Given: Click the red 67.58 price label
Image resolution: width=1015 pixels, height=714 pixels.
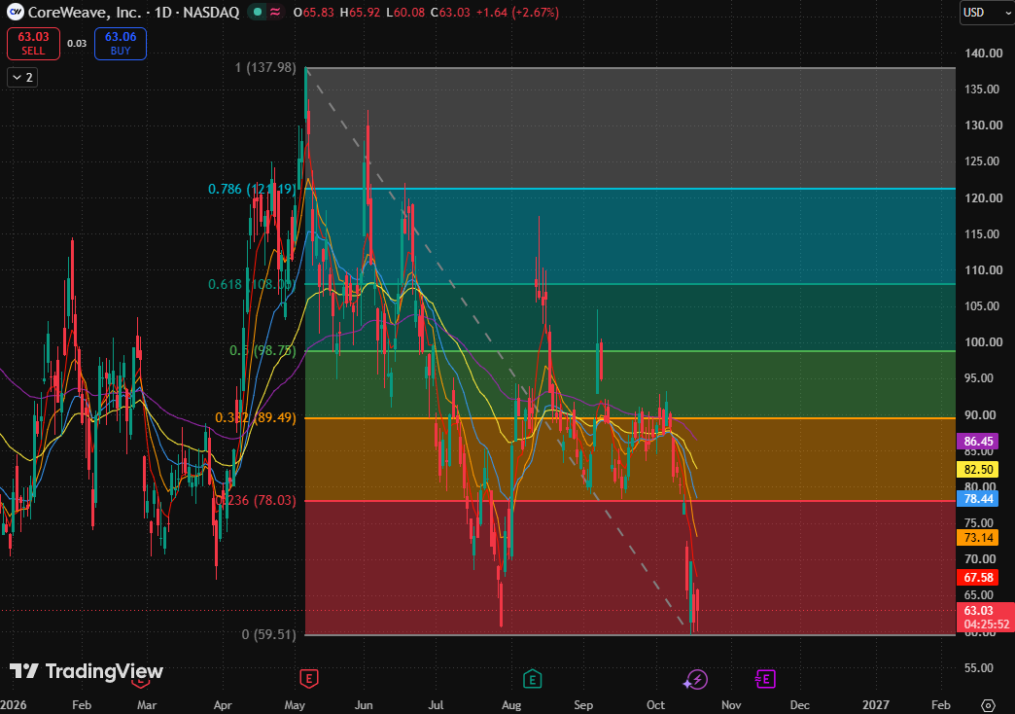Looking at the screenshot, I should point(977,577).
